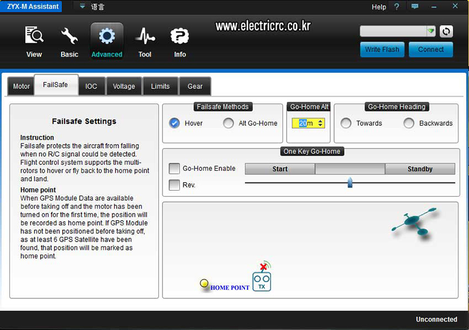Click the One Key Go-Home slider handle

(x=350, y=183)
